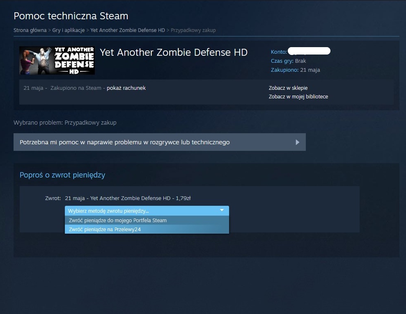Click the refund method dropdown arrow
The width and height of the screenshot is (406, 314).
click(222, 210)
